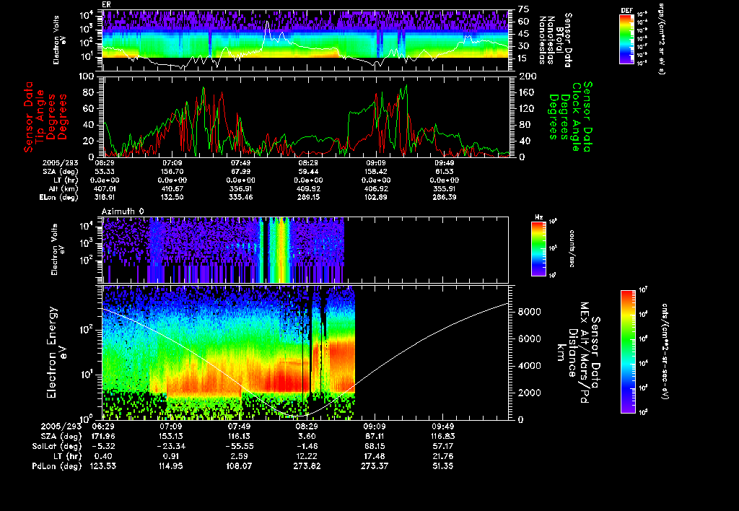Click ELon value 132.50
Viewport: 739px width, 511px height.
pos(172,198)
